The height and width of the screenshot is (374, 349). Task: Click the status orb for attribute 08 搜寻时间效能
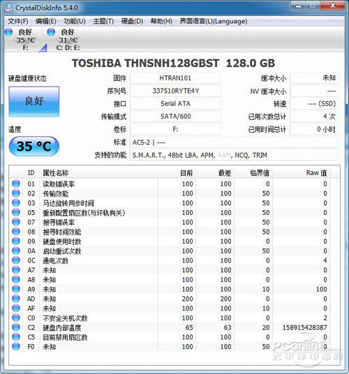click(x=16, y=232)
